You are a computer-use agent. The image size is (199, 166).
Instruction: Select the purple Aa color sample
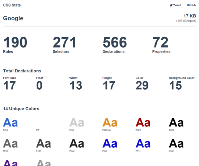click(x=10, y=163)
